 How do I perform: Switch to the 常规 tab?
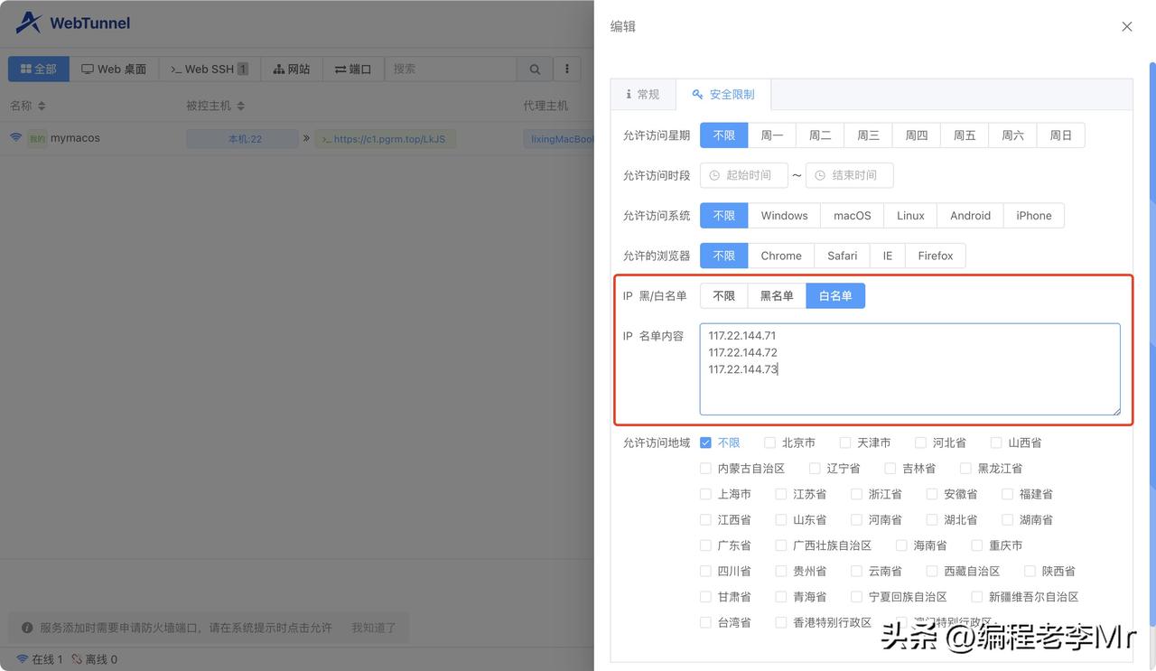click(643, 93)
